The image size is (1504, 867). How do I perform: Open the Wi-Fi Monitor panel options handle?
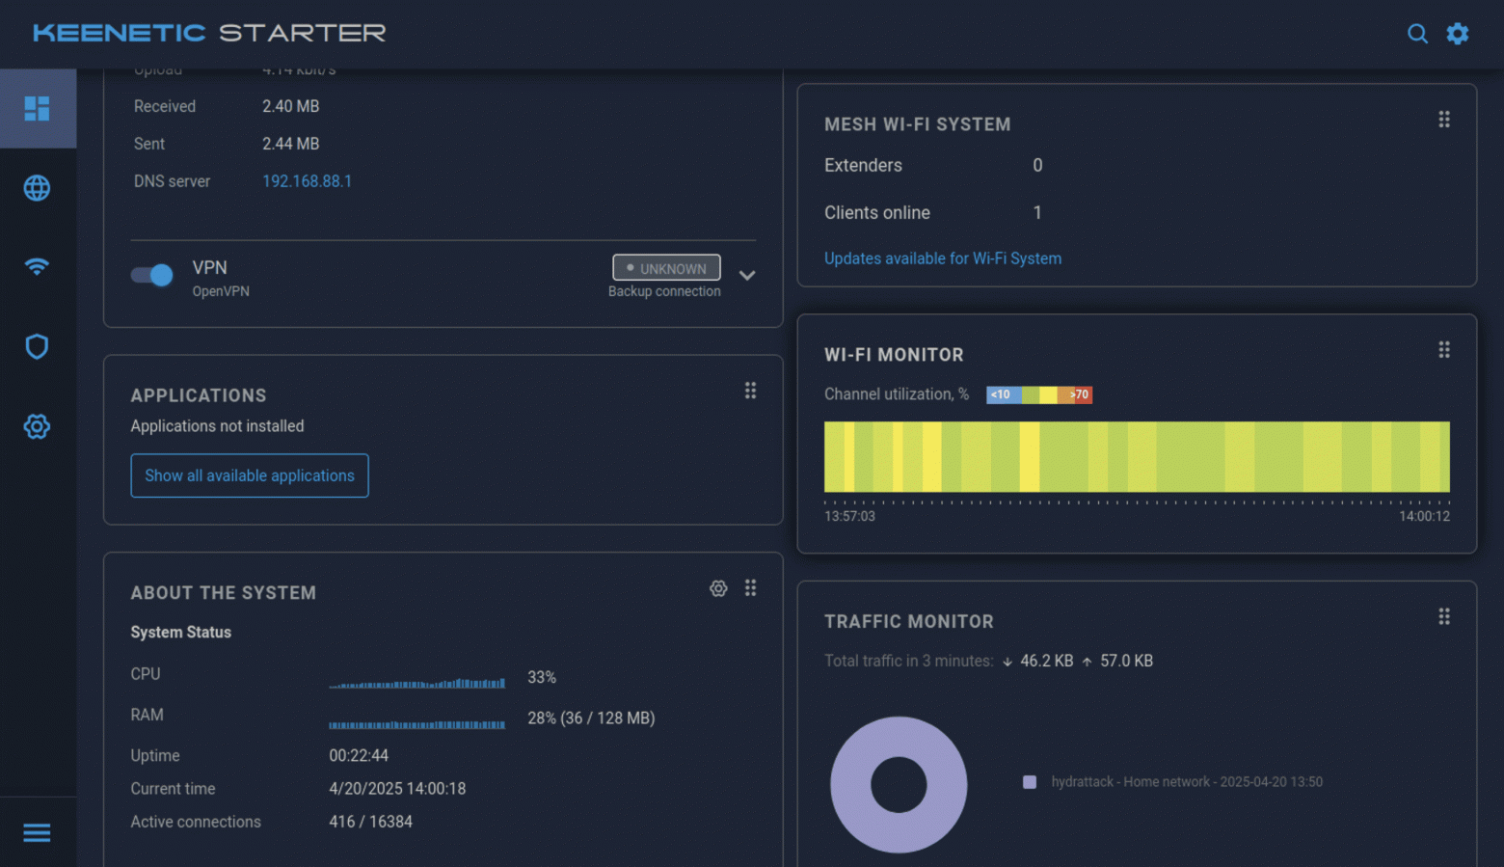1444,350
